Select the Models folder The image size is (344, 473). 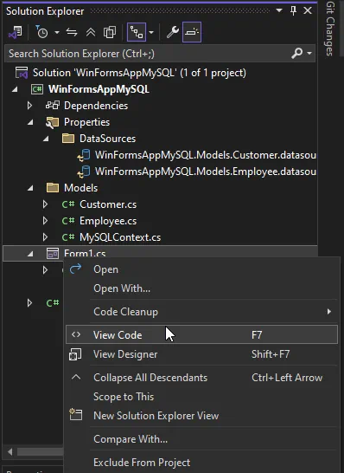pyautogui.click(x=80, y=188)
